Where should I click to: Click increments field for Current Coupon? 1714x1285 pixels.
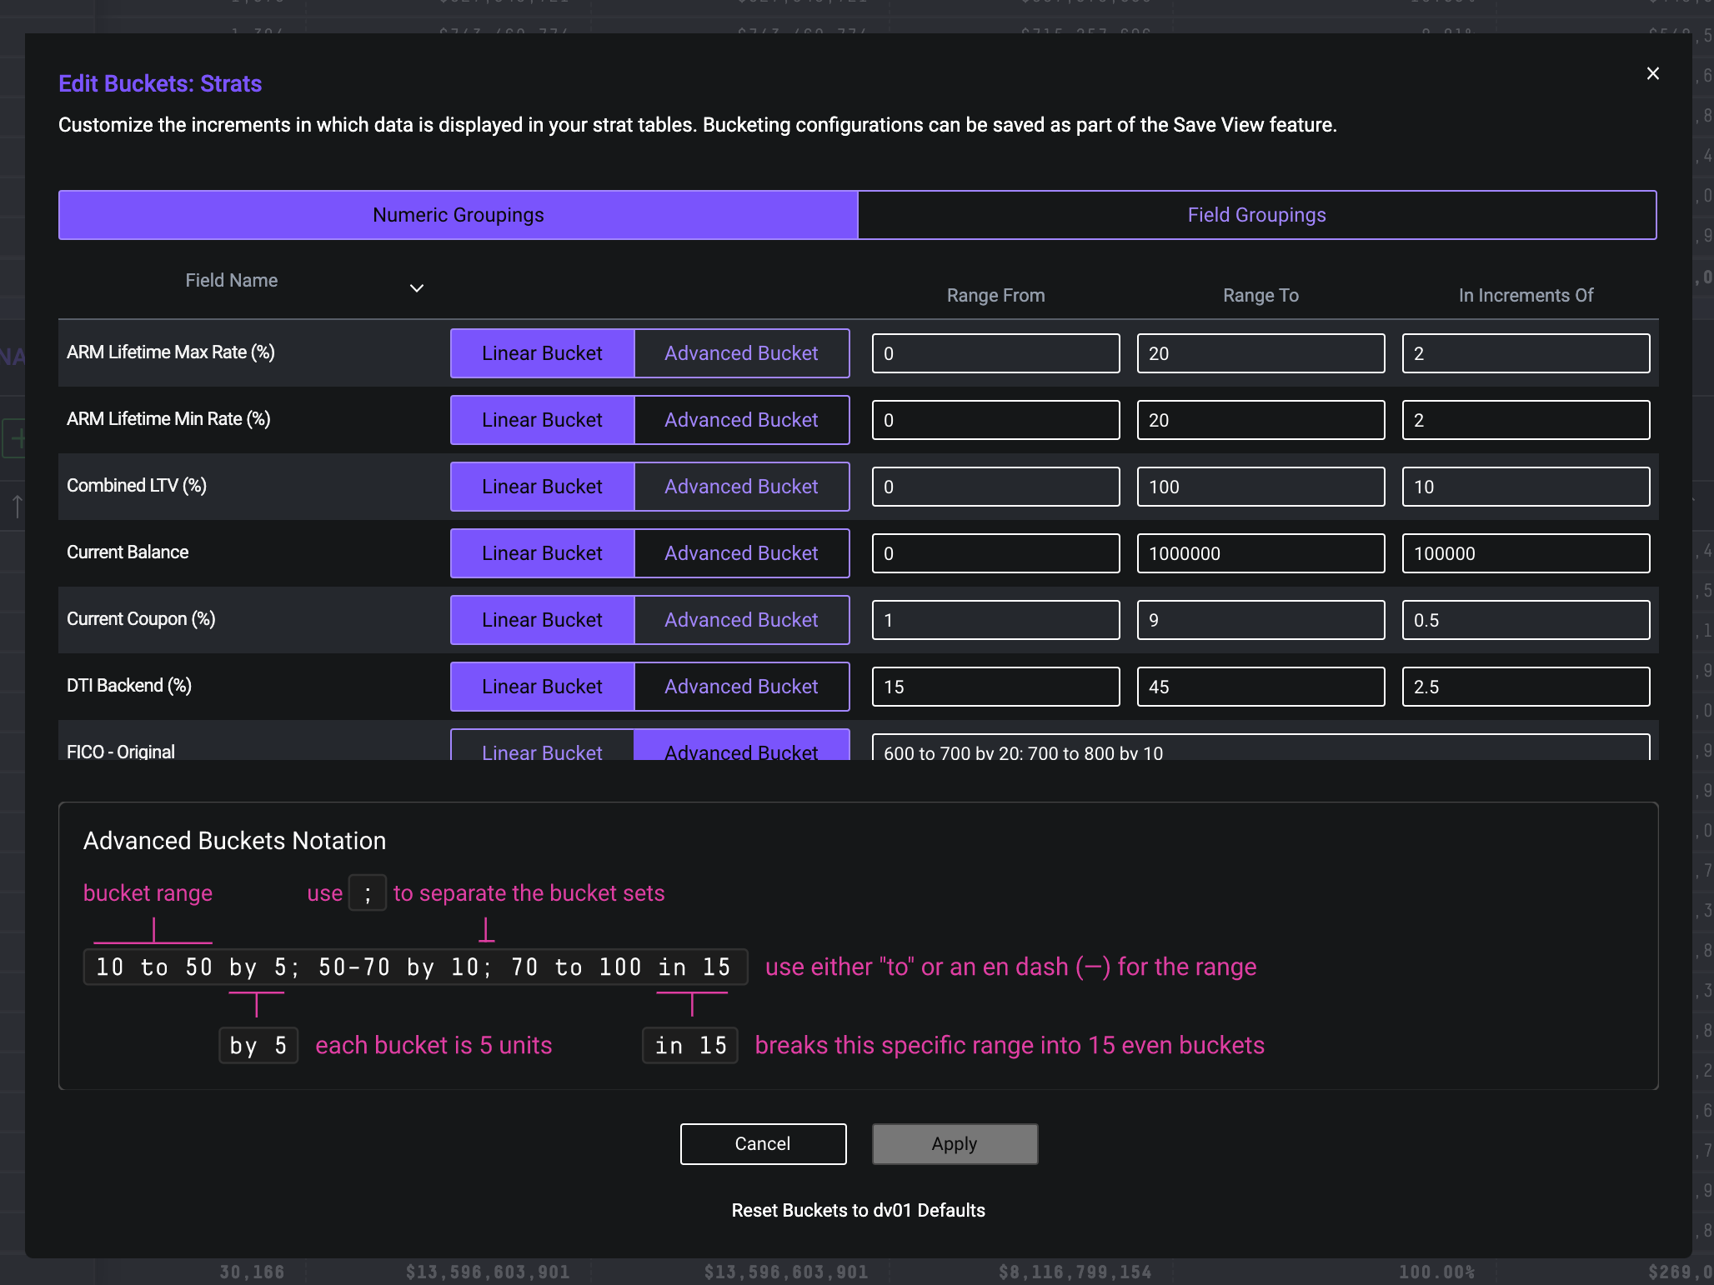(x=1526, y=620)
